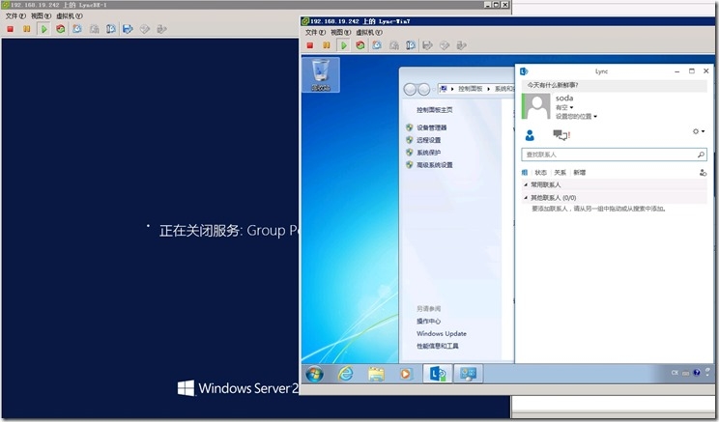Screen dimensions: 719x422
Task: Launch Internet Explorer from the taskbar
Action: pyautogui.click(x=345, y=374)
